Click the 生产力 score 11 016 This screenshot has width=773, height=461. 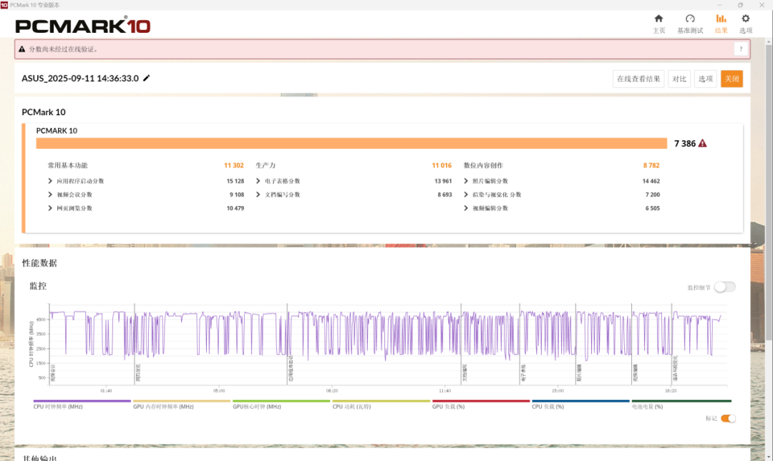[442, 165]
